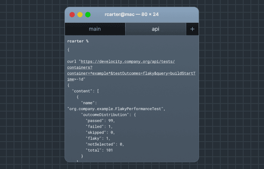The image size is (264, 169).
Task: Open a new tab with the plus icon
Action: pos(192,29)
